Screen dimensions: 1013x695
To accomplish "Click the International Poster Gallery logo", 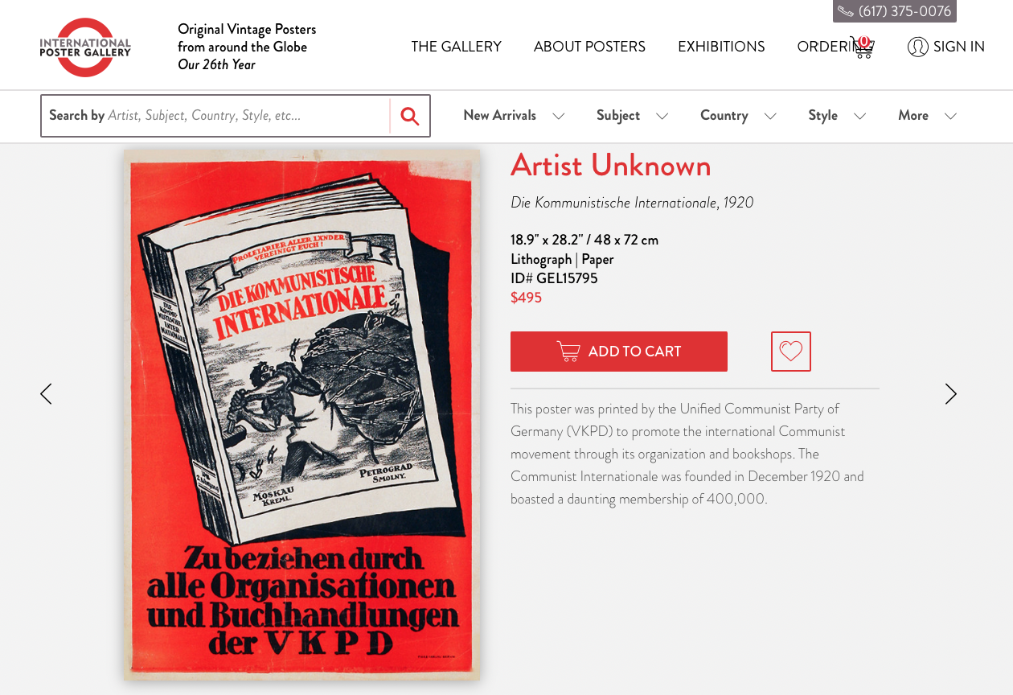I will [85, 47].
